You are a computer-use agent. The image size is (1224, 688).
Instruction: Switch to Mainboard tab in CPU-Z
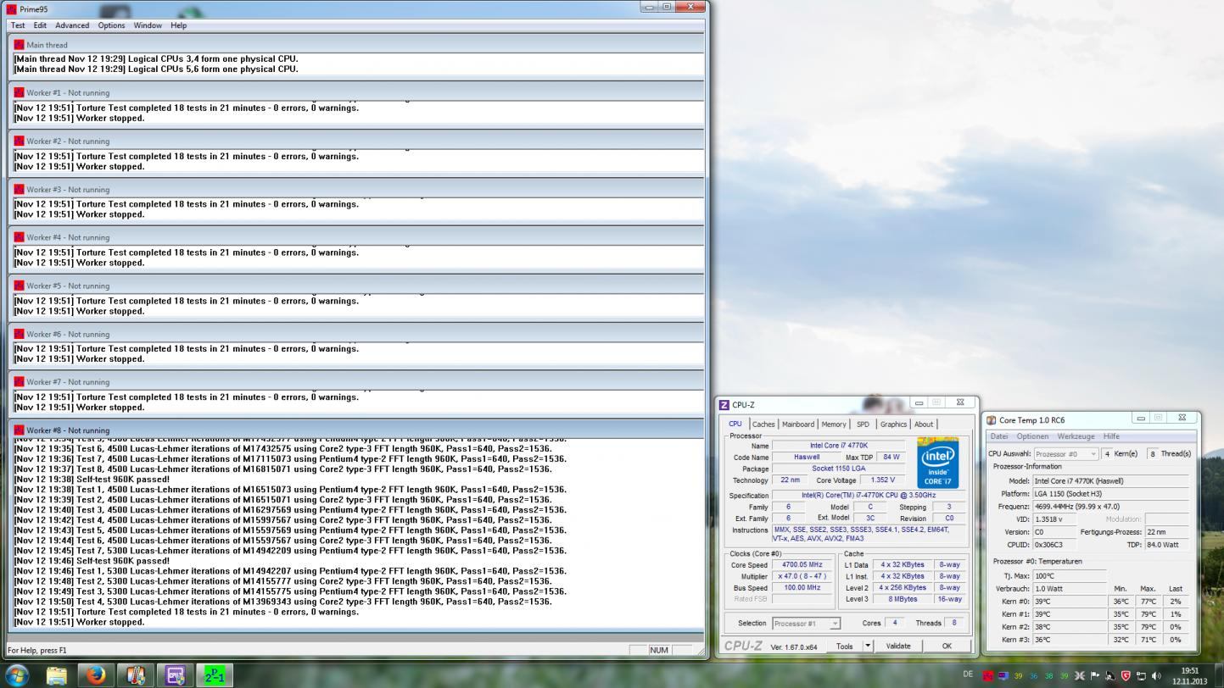797,424
